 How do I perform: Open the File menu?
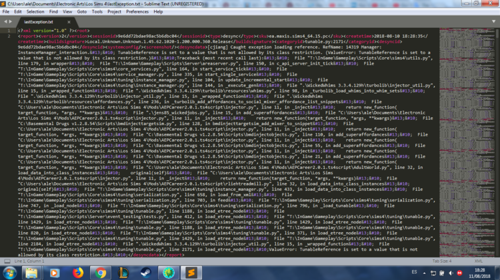pyautogui.click(x=6, y=12)
